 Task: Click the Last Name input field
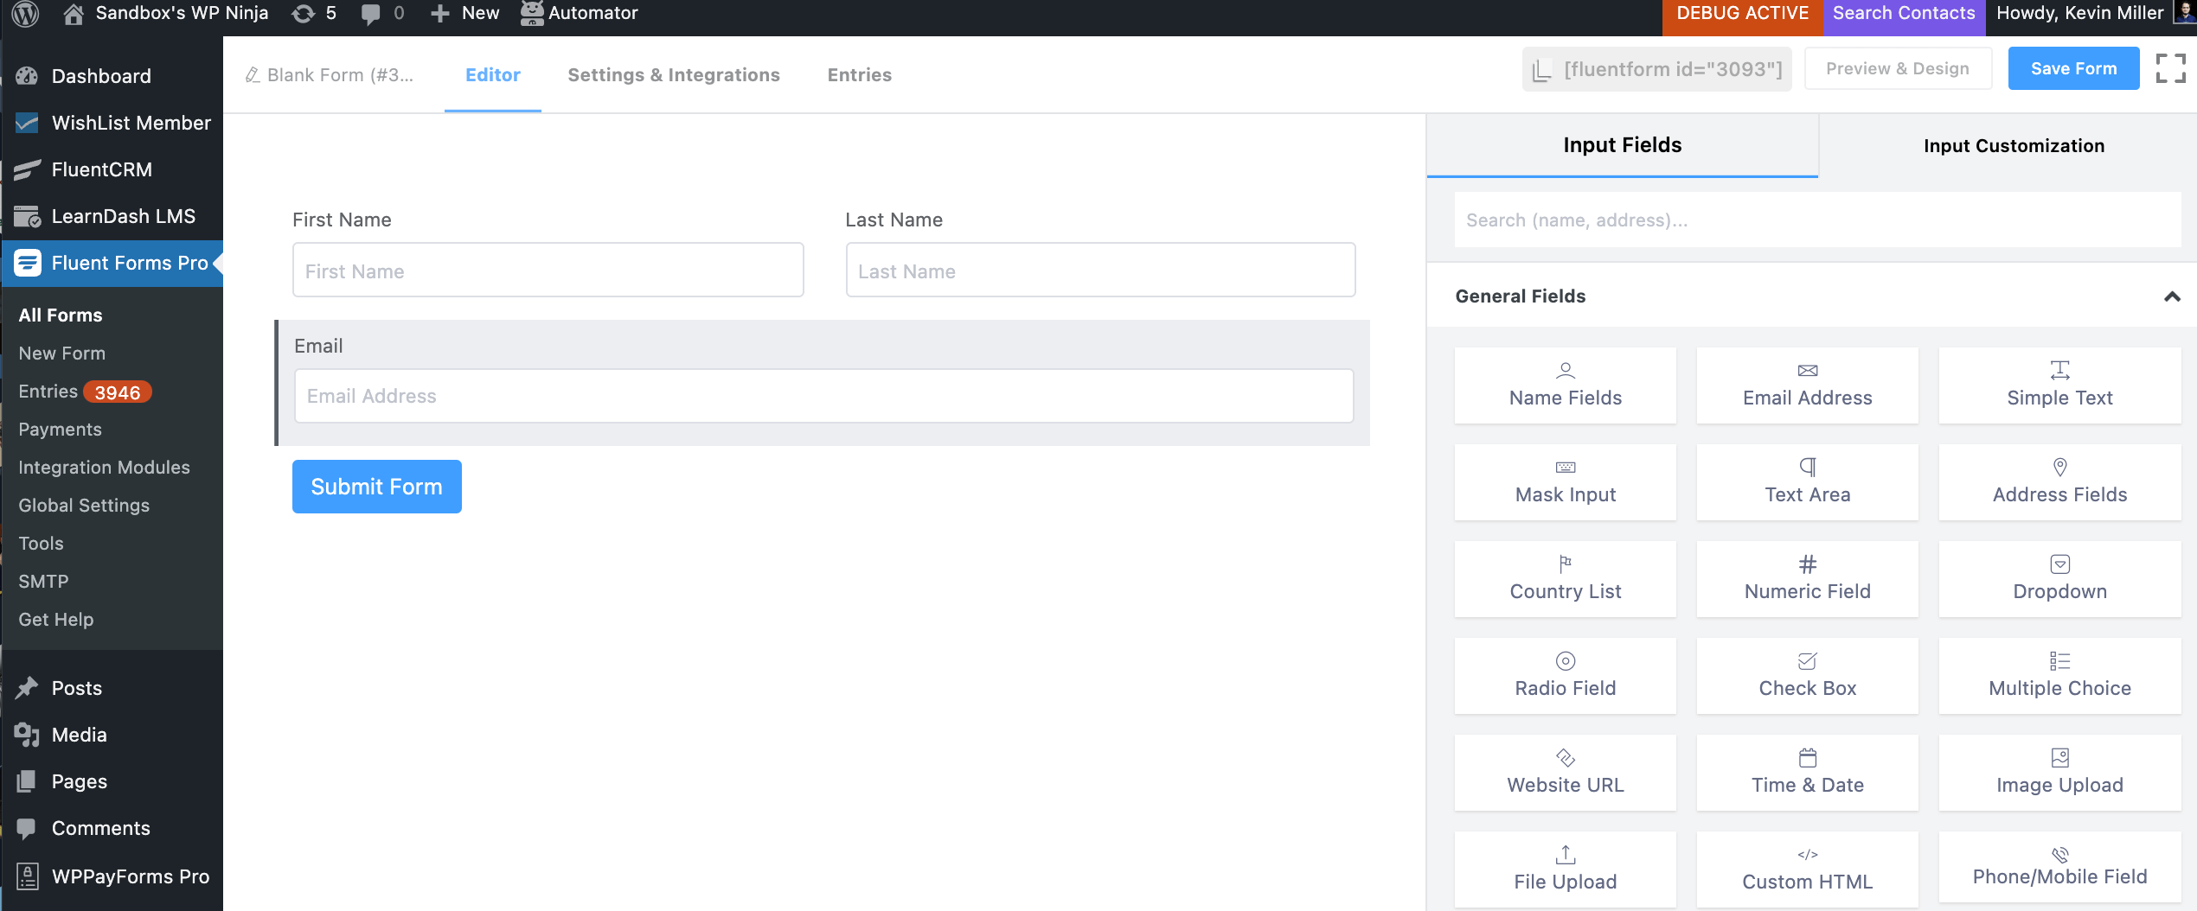pos(1100,270)
